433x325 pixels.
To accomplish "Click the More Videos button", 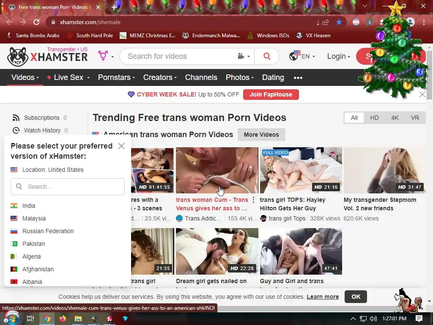I will click(261, 135).
